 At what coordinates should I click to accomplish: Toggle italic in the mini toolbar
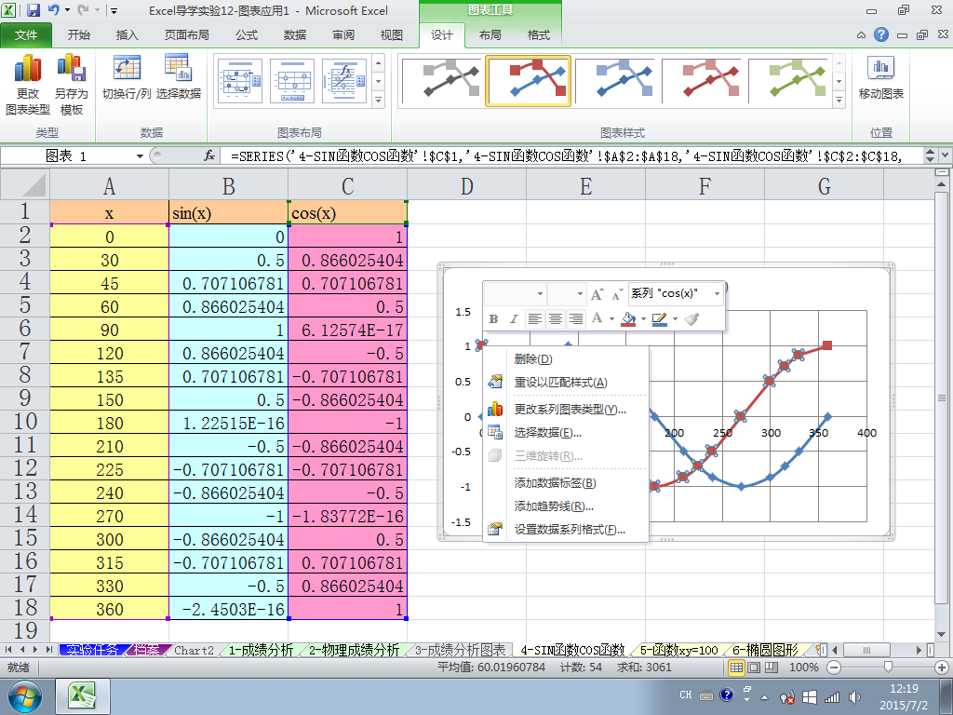513,319
